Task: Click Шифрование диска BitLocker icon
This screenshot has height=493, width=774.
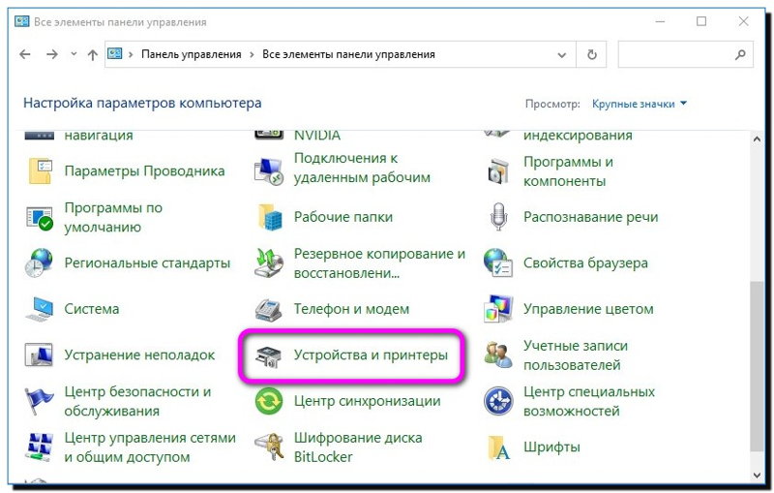Action: pos(270,447)
